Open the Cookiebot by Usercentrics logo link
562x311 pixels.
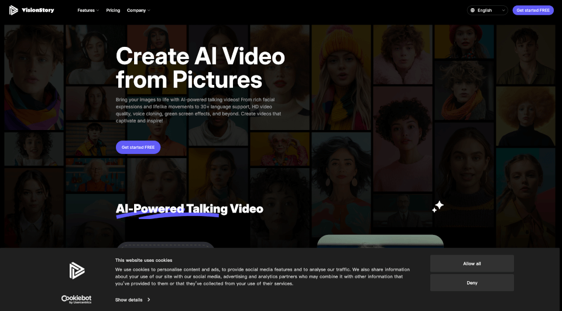coord(77,299)
